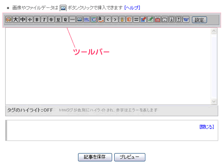Insert a horizontal rule line

click(x=72, y=19)
